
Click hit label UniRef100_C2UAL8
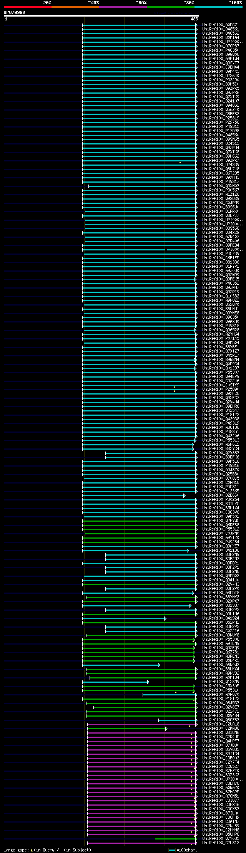pyautogui.click(x=221, y=724)
